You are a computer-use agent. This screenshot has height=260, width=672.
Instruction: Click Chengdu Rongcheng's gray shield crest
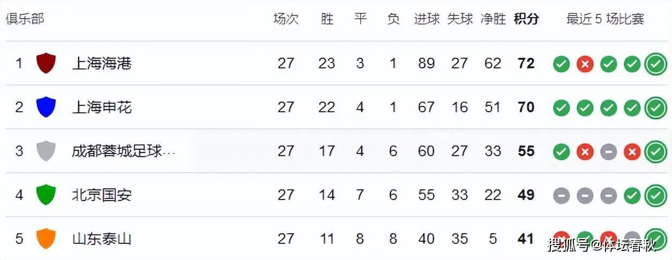click(x=46, y=151)
